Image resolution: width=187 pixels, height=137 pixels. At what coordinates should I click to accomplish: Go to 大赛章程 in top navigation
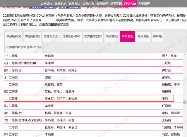tap(144, 4)
